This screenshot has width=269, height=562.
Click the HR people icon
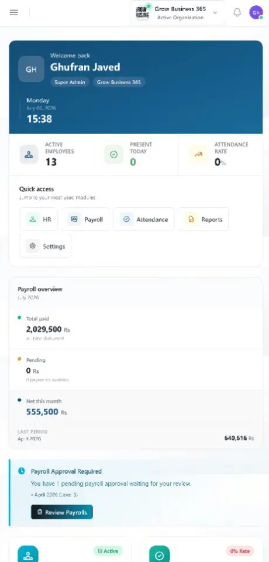click(x=33, y=220)
